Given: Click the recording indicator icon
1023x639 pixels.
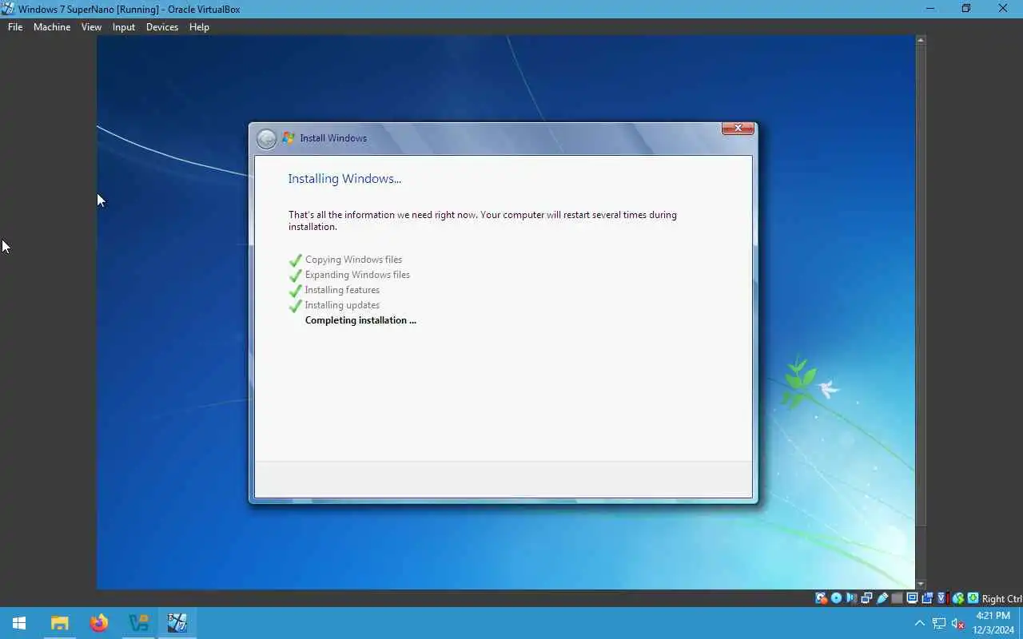Looking at the screenshot, I should coord(927,598).
